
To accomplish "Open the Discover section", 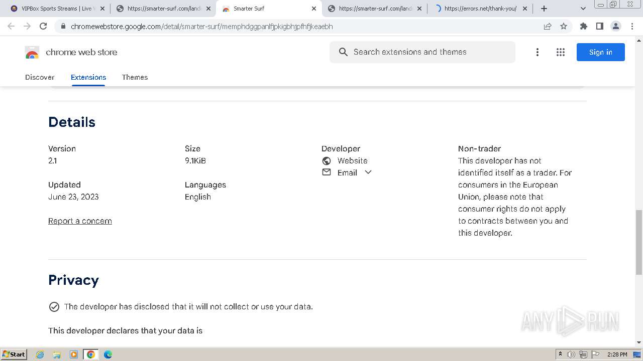I will (40, 77).
